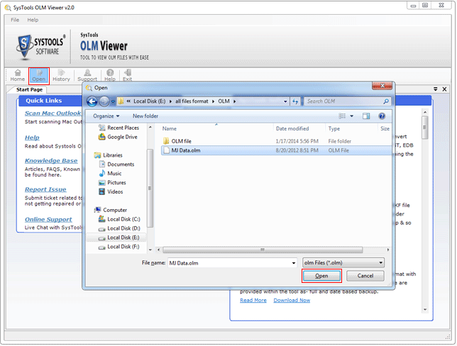Click the Home toolbar icon
Screen dimensions: 457x346
point(18,75)
